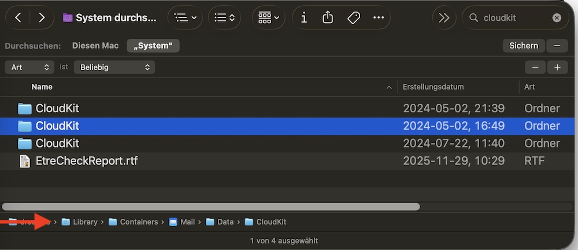Click the horizontal scrollbar
Screen dimensions: 578x250
tap(211, 206)
